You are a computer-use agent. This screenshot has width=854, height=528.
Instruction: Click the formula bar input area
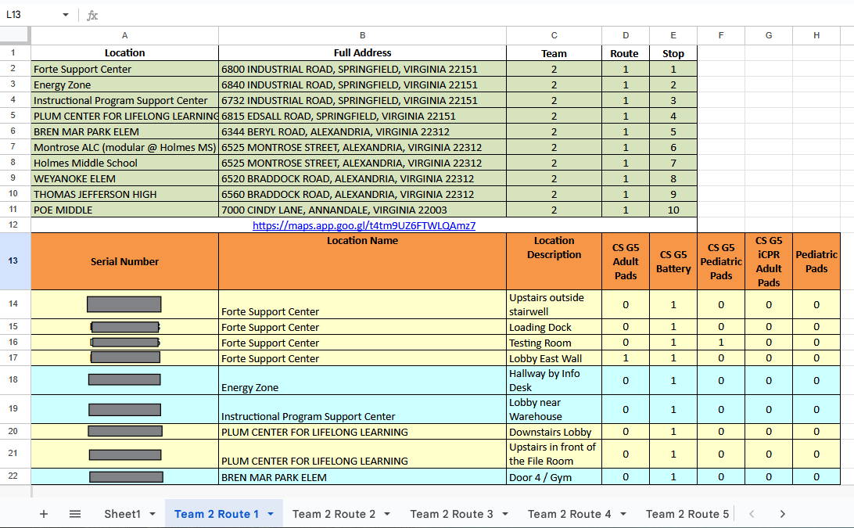click(x=469, y=15)
